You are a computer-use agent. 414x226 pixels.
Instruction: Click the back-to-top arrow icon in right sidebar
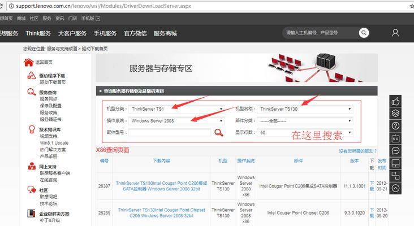coord(395,188)
